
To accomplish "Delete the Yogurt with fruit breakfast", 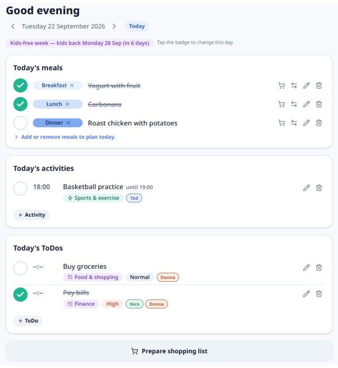I will [319, 85].
